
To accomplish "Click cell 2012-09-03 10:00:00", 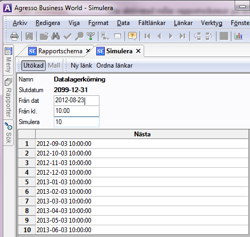I will point(142,144).
